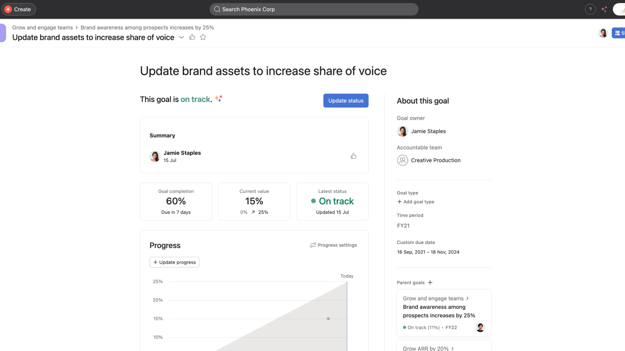Like the goal with the thumbs-up next to title
625x351 pixels.
(x=192, y=37)
